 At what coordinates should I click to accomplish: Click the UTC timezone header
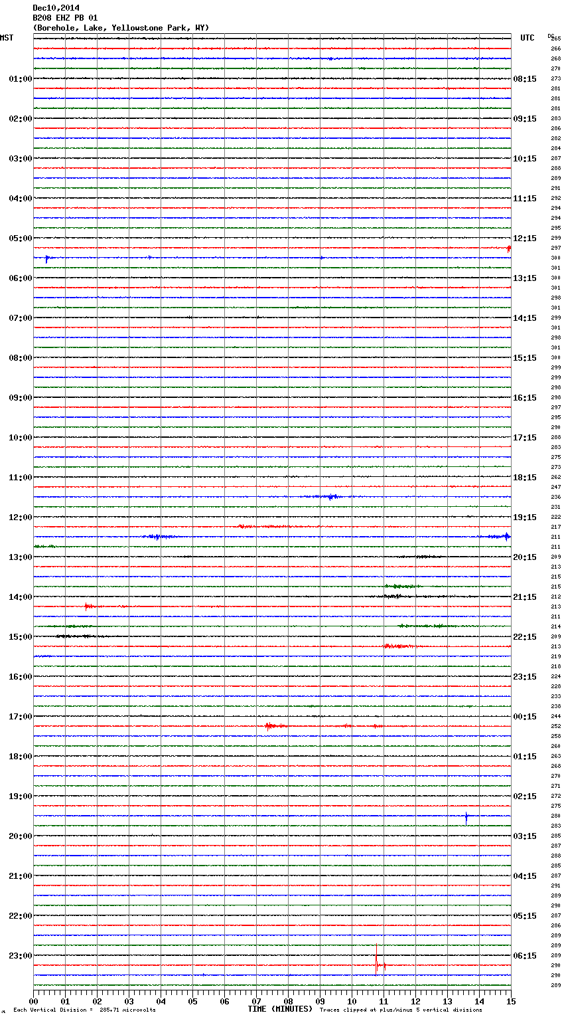pyautogui.click(x=528, y=38)
